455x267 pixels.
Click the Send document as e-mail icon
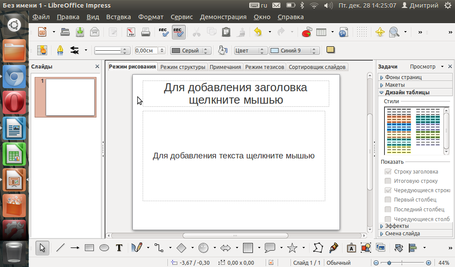pos(95,32)
